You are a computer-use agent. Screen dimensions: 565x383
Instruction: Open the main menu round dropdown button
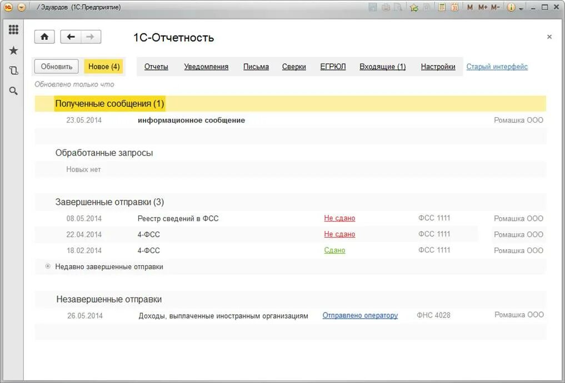coord(22,7)
